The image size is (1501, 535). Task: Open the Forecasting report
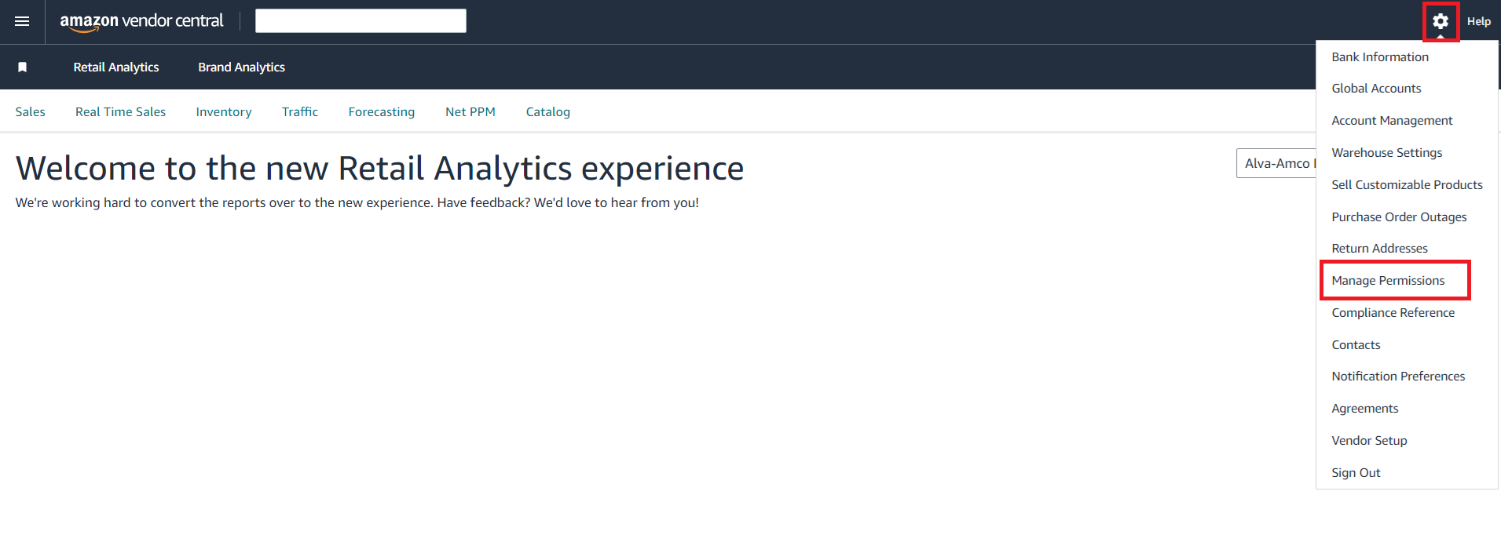point(382,112)
